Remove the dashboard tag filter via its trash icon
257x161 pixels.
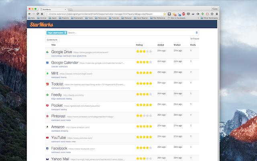tap(65, 33)
